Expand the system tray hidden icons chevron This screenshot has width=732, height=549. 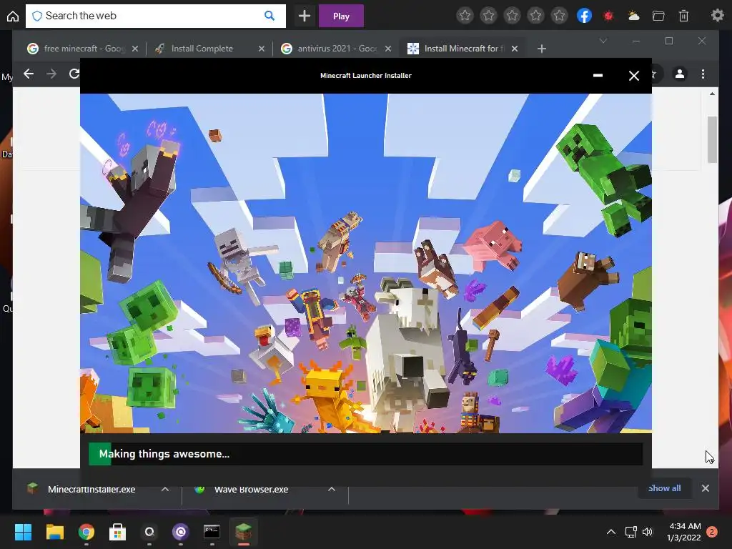click(610, 532)
